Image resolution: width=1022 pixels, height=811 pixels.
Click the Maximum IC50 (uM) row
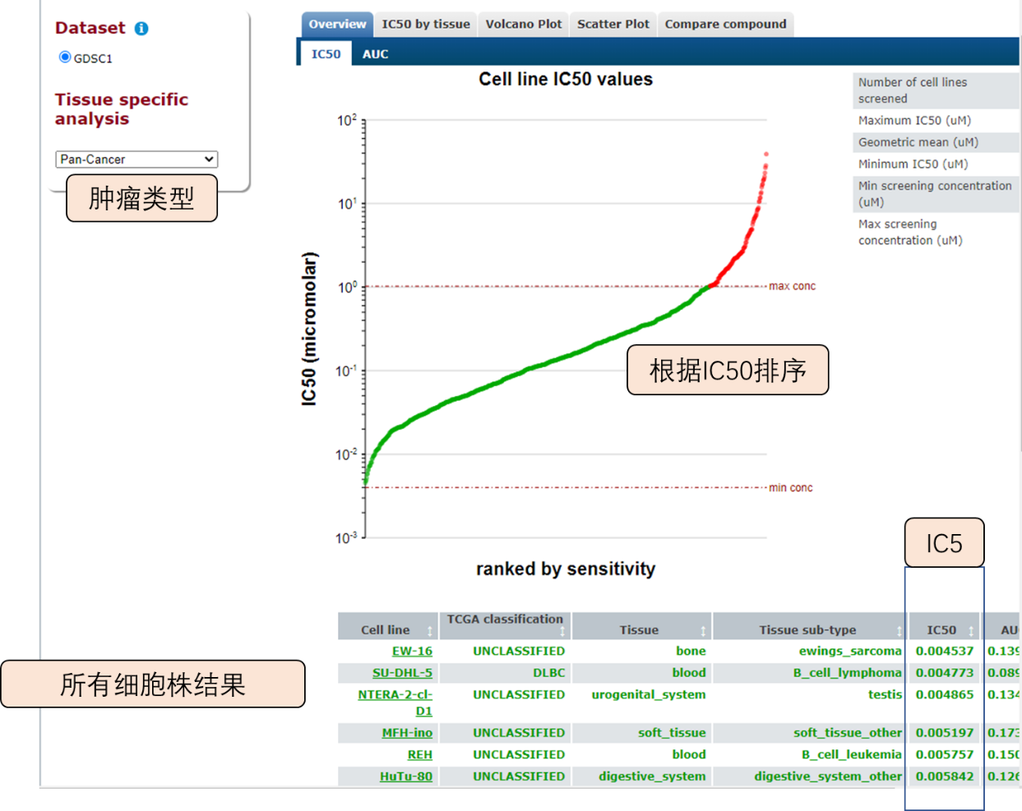pyautogui.click(x=936, y=120)
